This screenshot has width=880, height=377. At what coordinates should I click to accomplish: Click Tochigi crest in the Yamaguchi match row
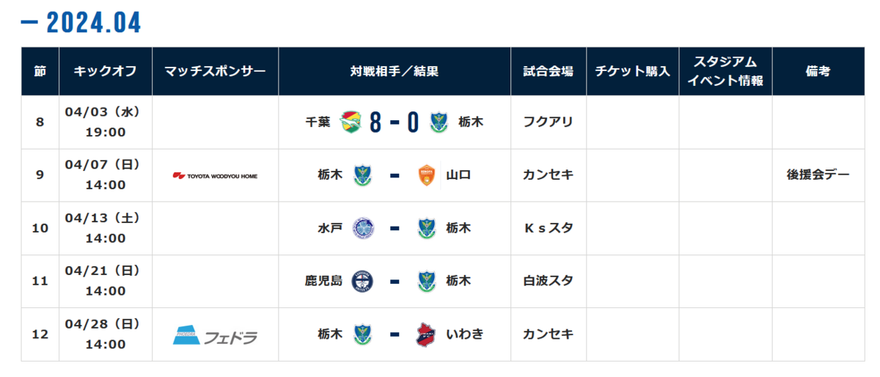pos(363,175)
